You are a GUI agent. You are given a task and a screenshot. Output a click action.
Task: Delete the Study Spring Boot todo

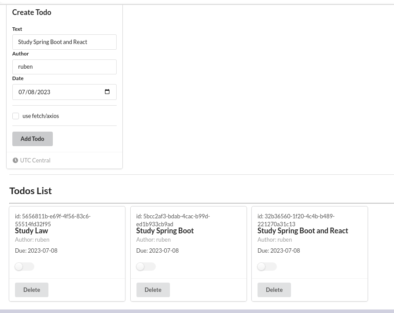[153, 290]
